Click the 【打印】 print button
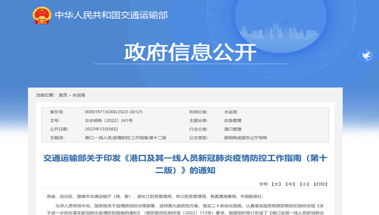Viewport: 379px width, 215px height. click(x=321, y=184)
